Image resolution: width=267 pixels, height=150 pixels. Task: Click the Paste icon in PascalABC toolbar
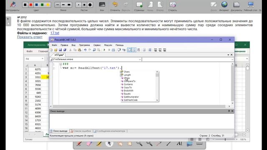click(79, 50)
